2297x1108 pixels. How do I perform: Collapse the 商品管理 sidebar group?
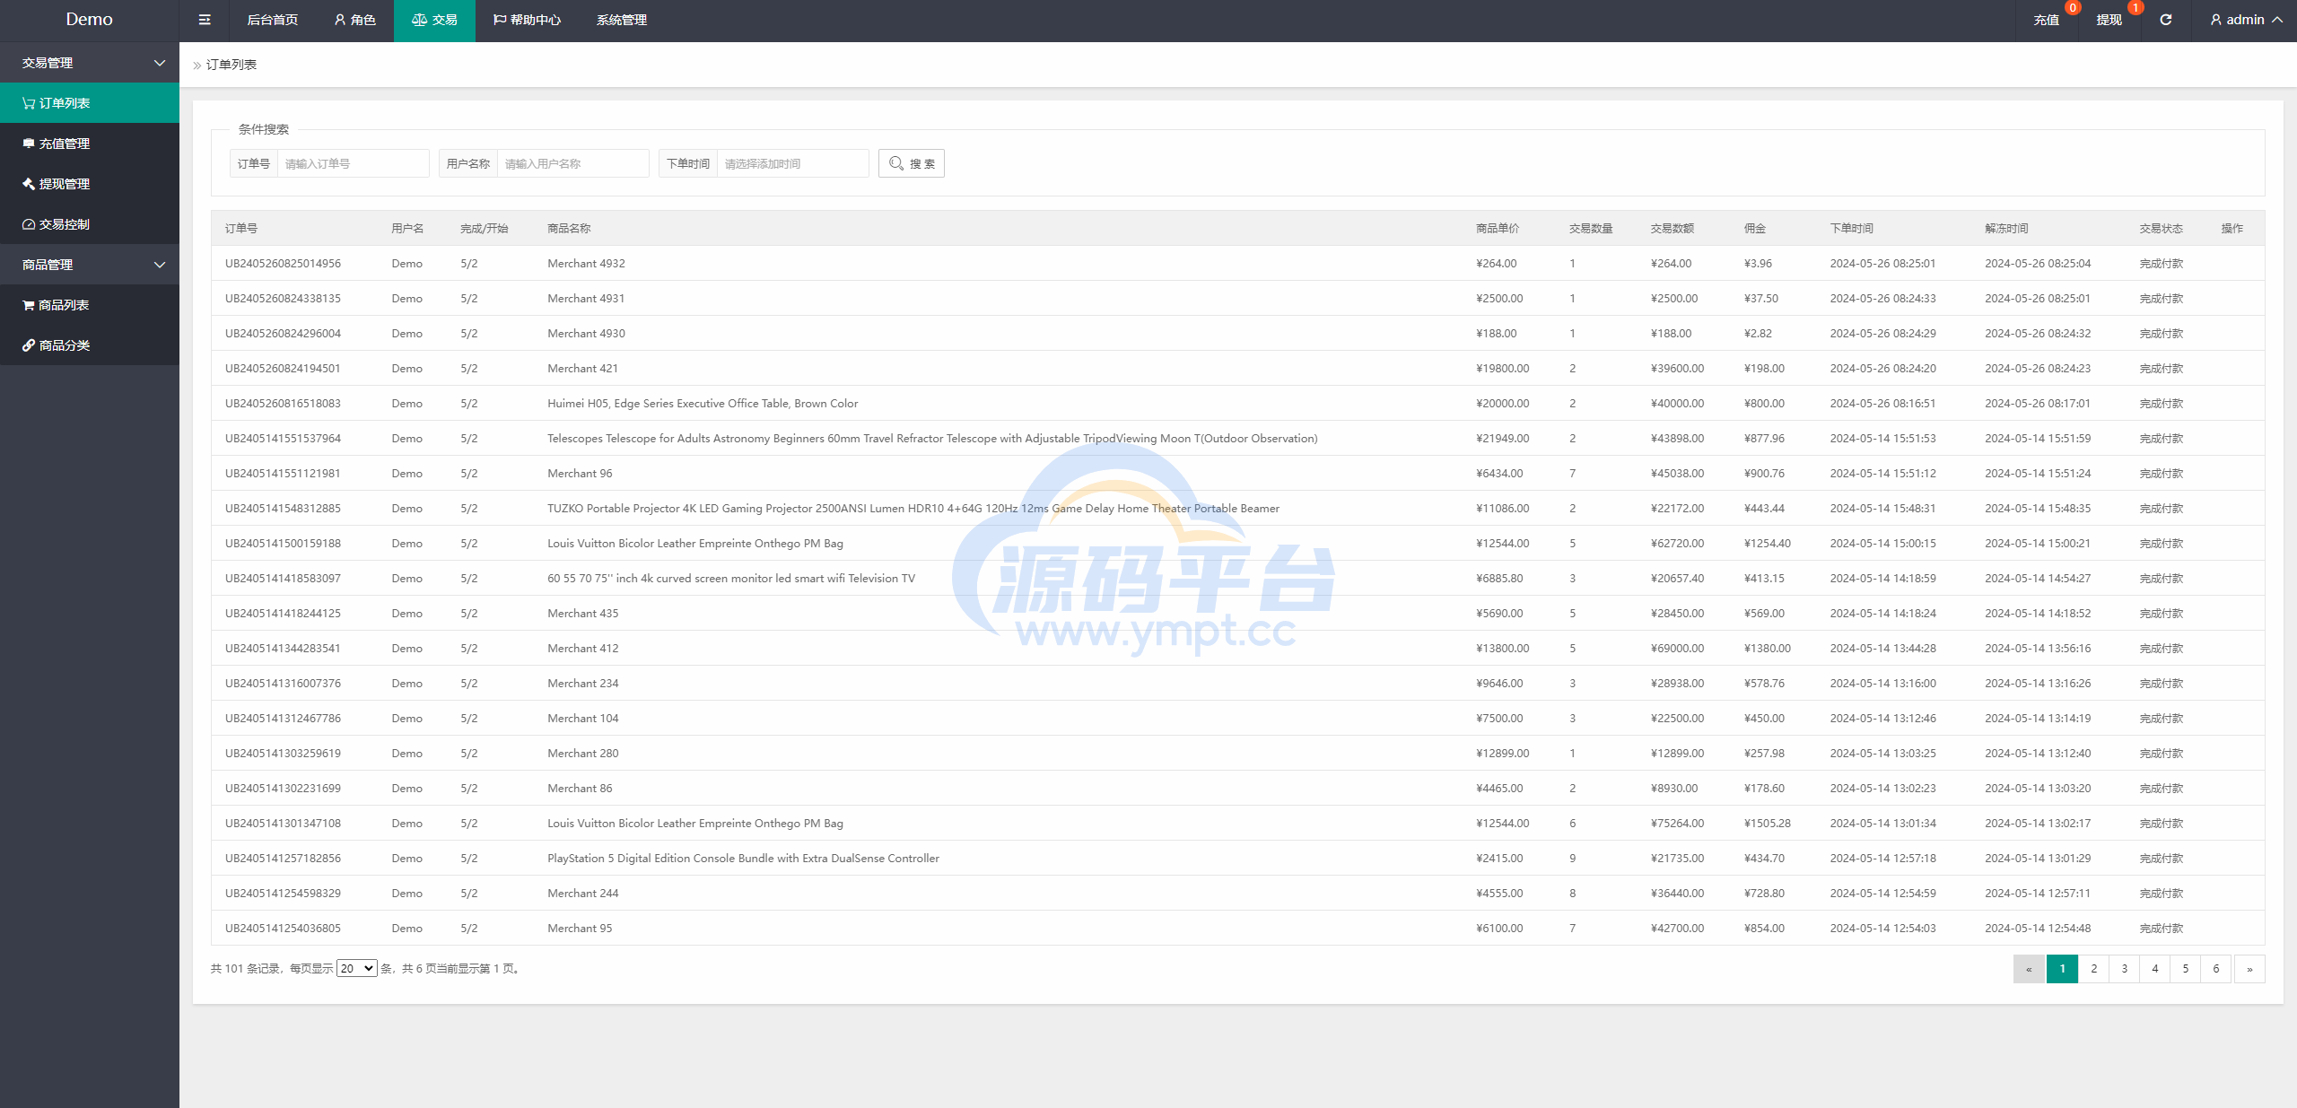pos(90,265)
